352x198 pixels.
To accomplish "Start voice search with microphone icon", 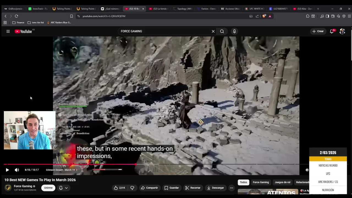I will coord(234,31).
